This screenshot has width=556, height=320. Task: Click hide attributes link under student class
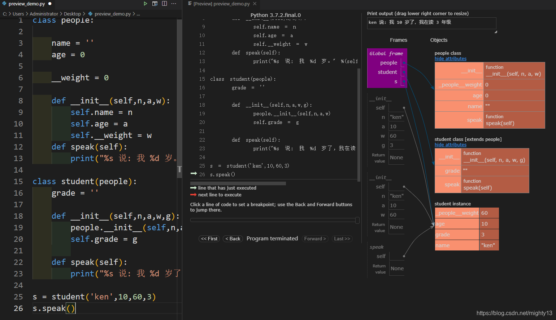tap(450, 145)
